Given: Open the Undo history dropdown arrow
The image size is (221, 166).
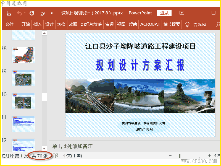Looking at the screenshot, I should pos(25,13).
